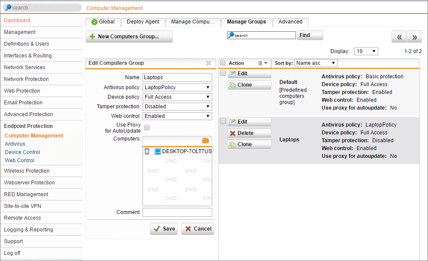The width and height of the screenshot is (428, 261).
Task: Open the Support menu
Action: click(x=14, y=241)
